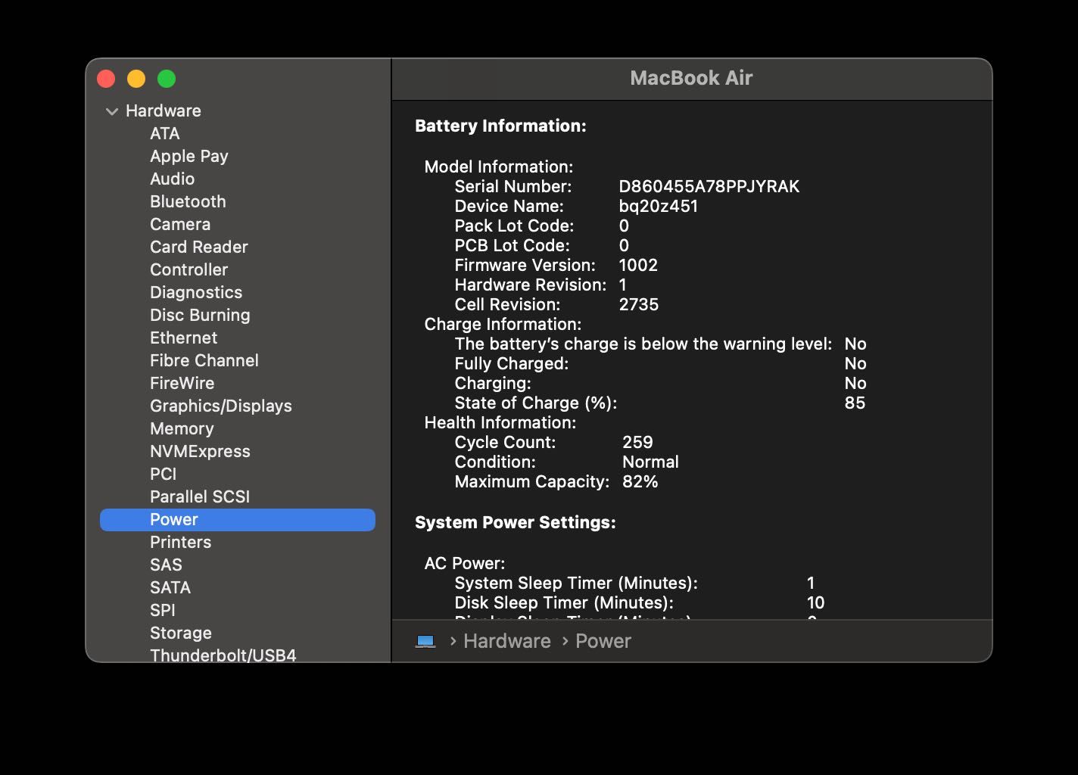
Task: Click cycle count value 259
Action: [x=637, y=442]
